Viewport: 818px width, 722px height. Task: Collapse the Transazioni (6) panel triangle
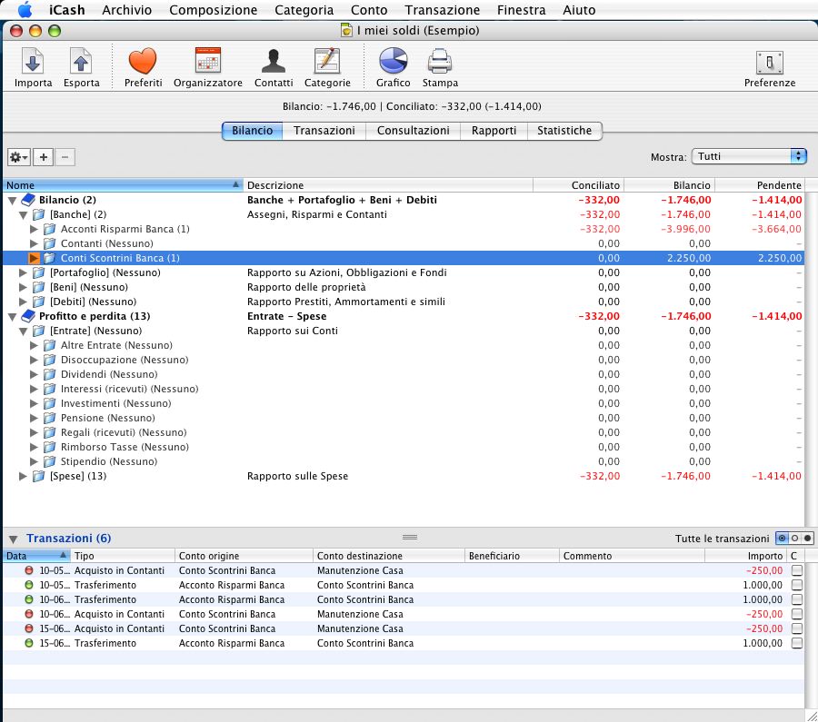click(x=13, y=539)
